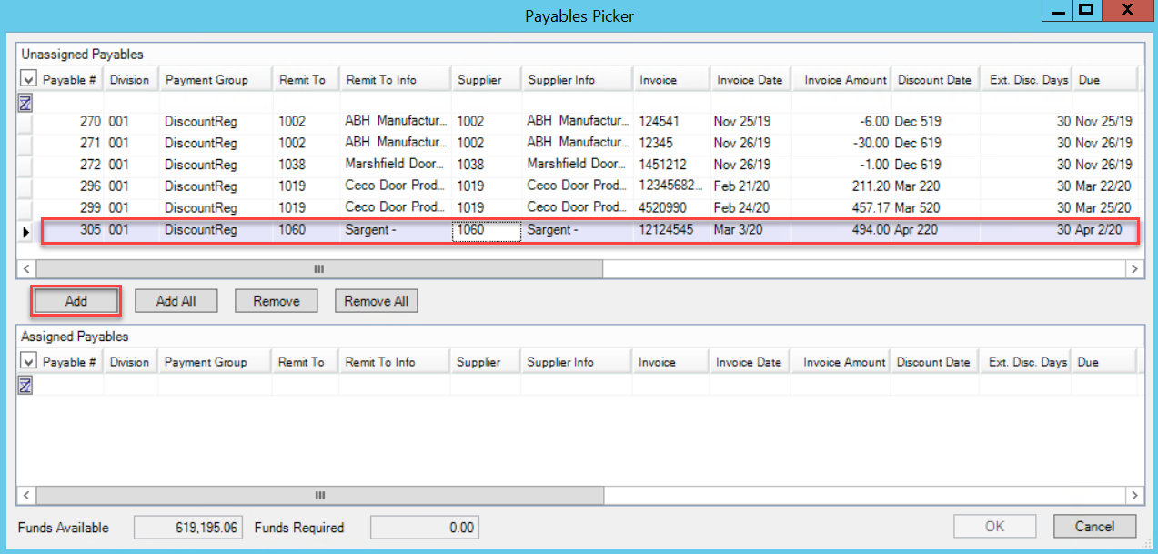1158x554 pixels.
Task: Select invoice cell 4520990
Action: point(671,208)
